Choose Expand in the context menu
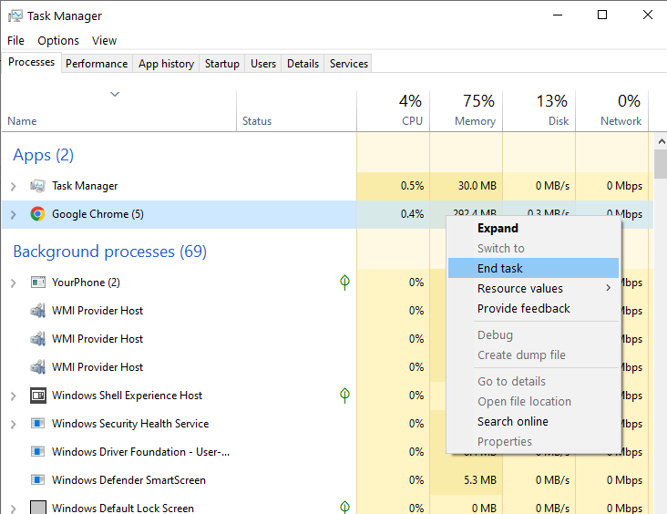This screenshot has width=667, height=514. 533,228
